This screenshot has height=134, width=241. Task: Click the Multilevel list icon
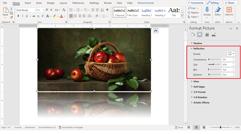point(85,10)
